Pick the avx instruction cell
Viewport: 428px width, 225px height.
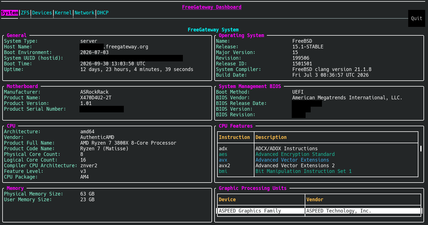223,160
